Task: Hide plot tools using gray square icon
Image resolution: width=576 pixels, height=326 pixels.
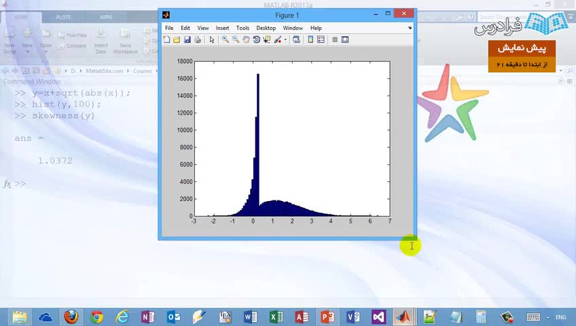Action: click(335, 39)
